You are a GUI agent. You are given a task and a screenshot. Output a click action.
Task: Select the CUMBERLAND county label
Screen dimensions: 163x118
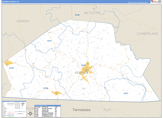pos(147,34)
